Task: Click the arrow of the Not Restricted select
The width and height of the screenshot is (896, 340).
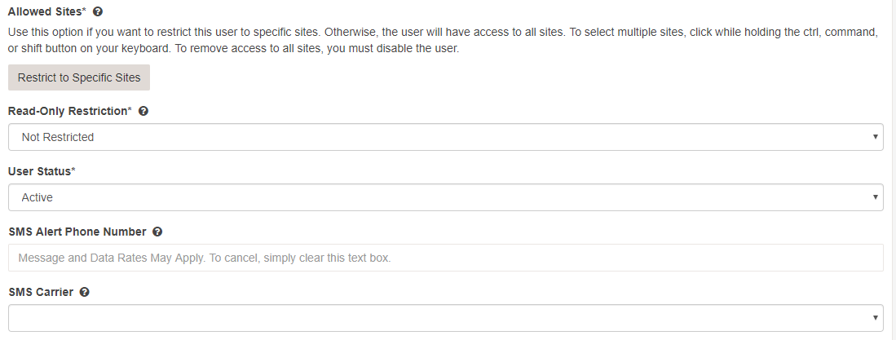Action: click(x=875, y=137)
